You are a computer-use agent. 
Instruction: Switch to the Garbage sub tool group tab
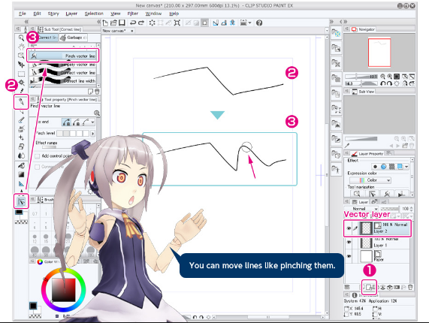[73, 38]
